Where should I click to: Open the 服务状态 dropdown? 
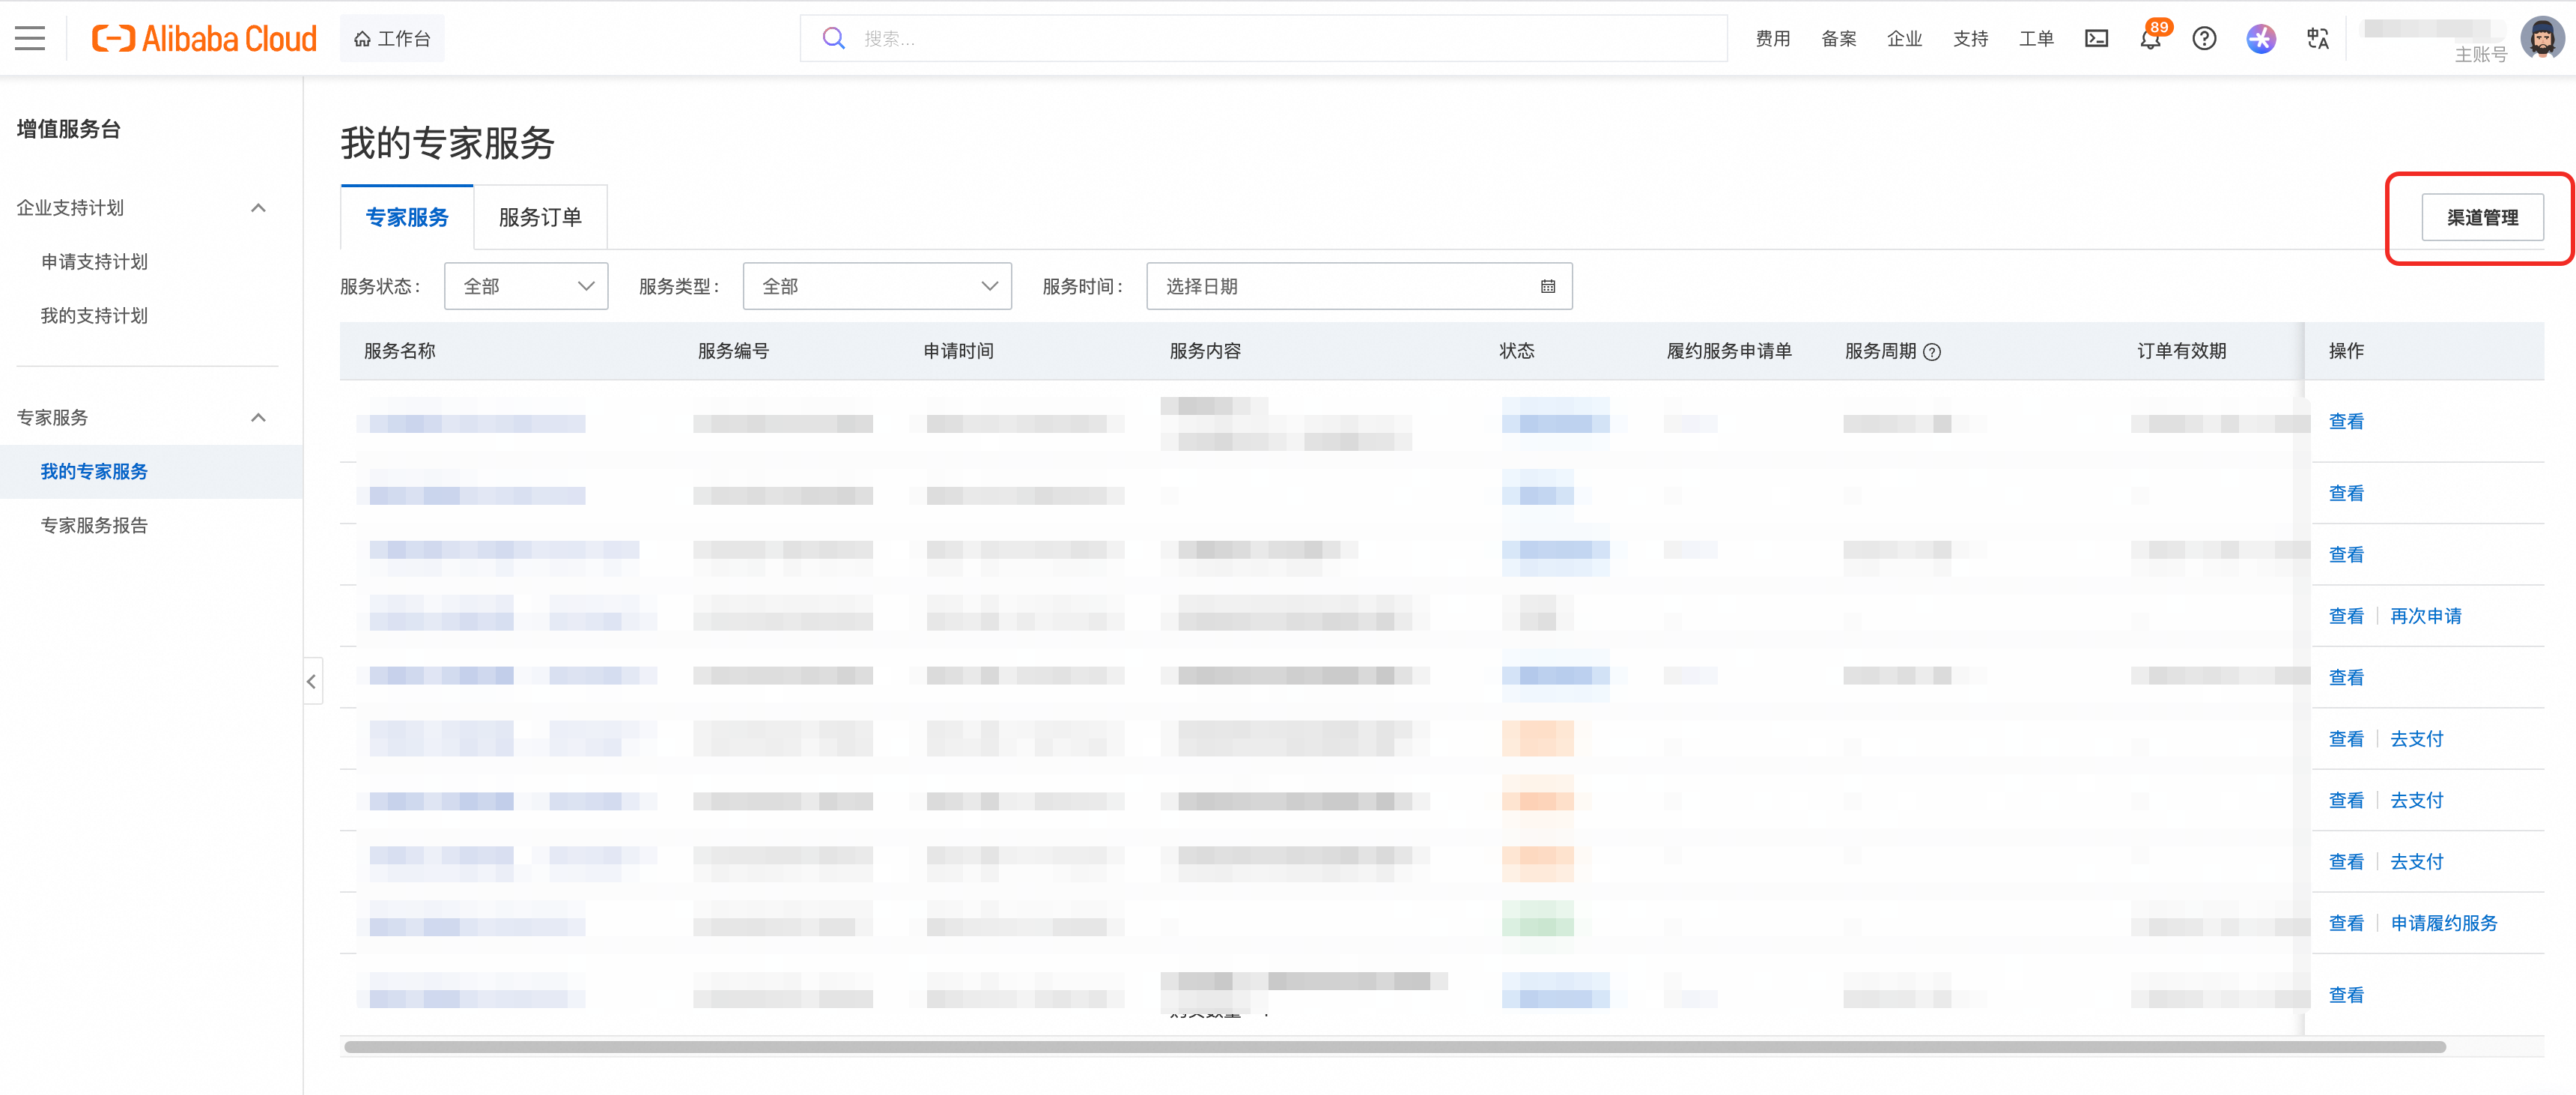(526, 287)
